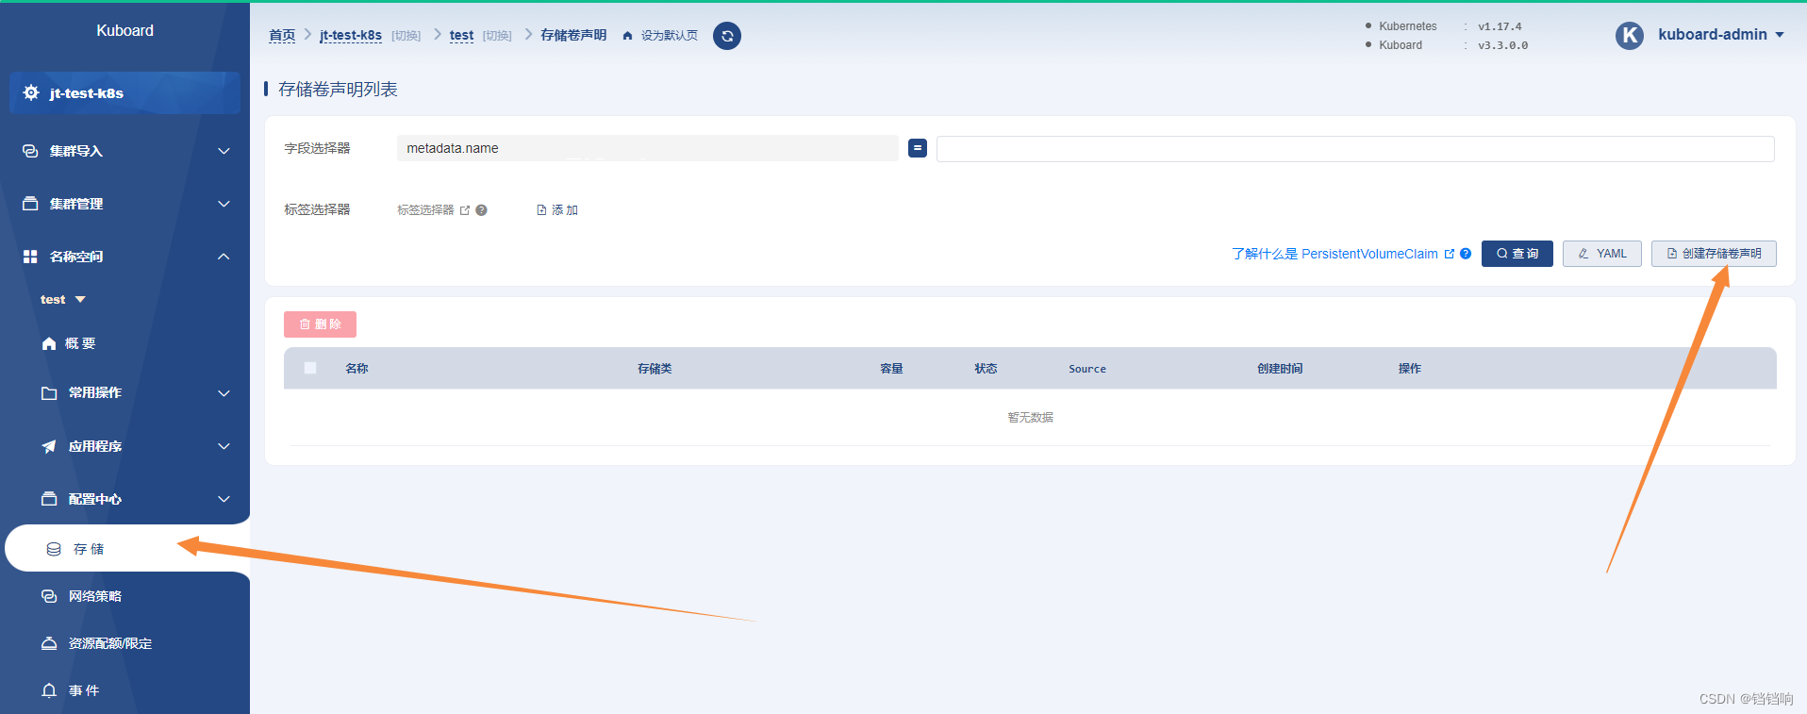Click the 存储类 column header
The image size is (1807, 714).
(655, 369)
